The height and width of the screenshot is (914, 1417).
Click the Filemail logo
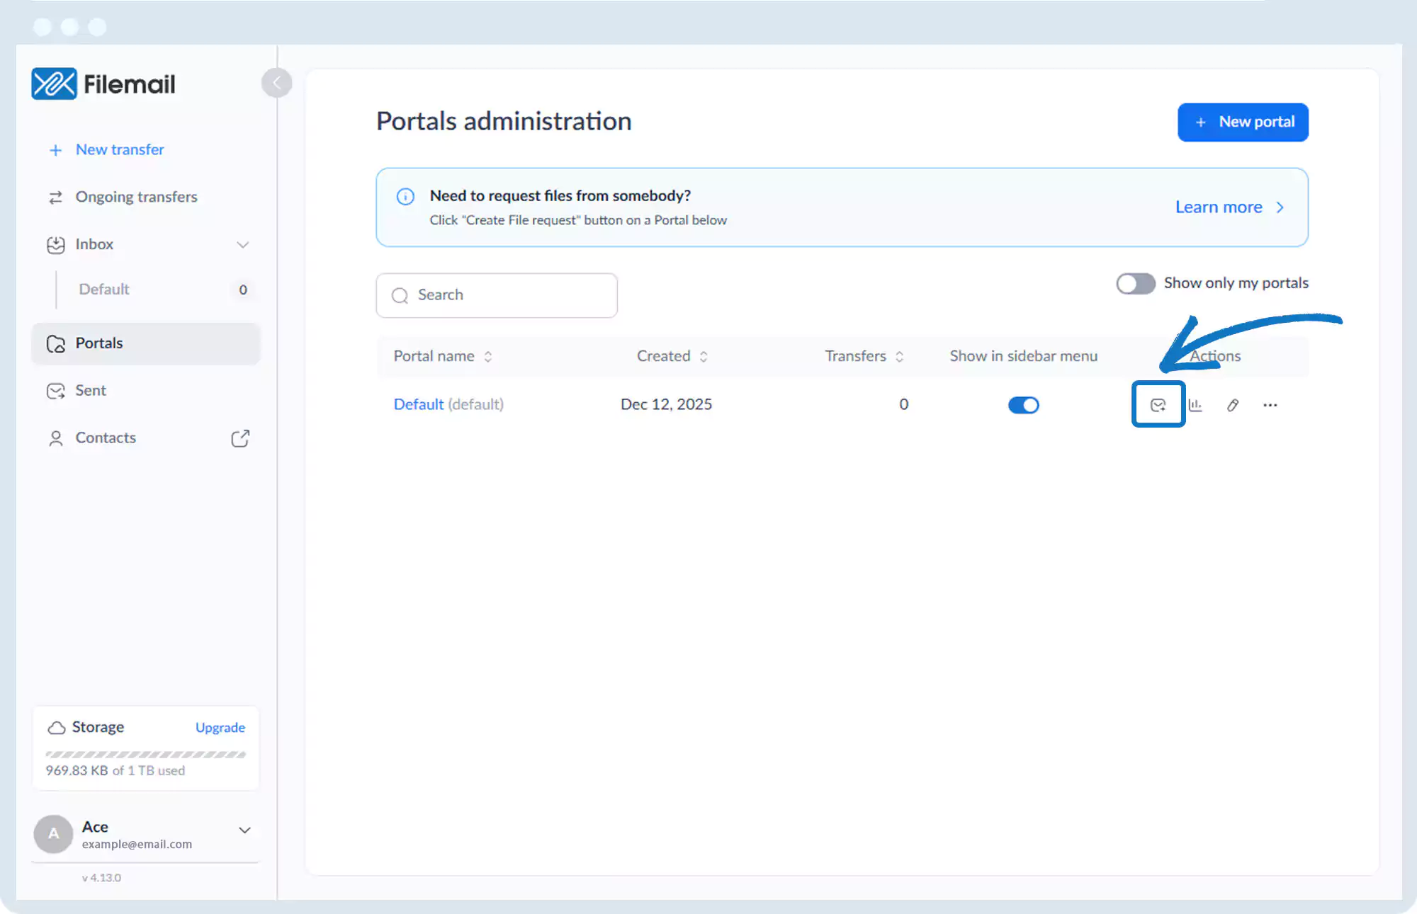[103, 84]
